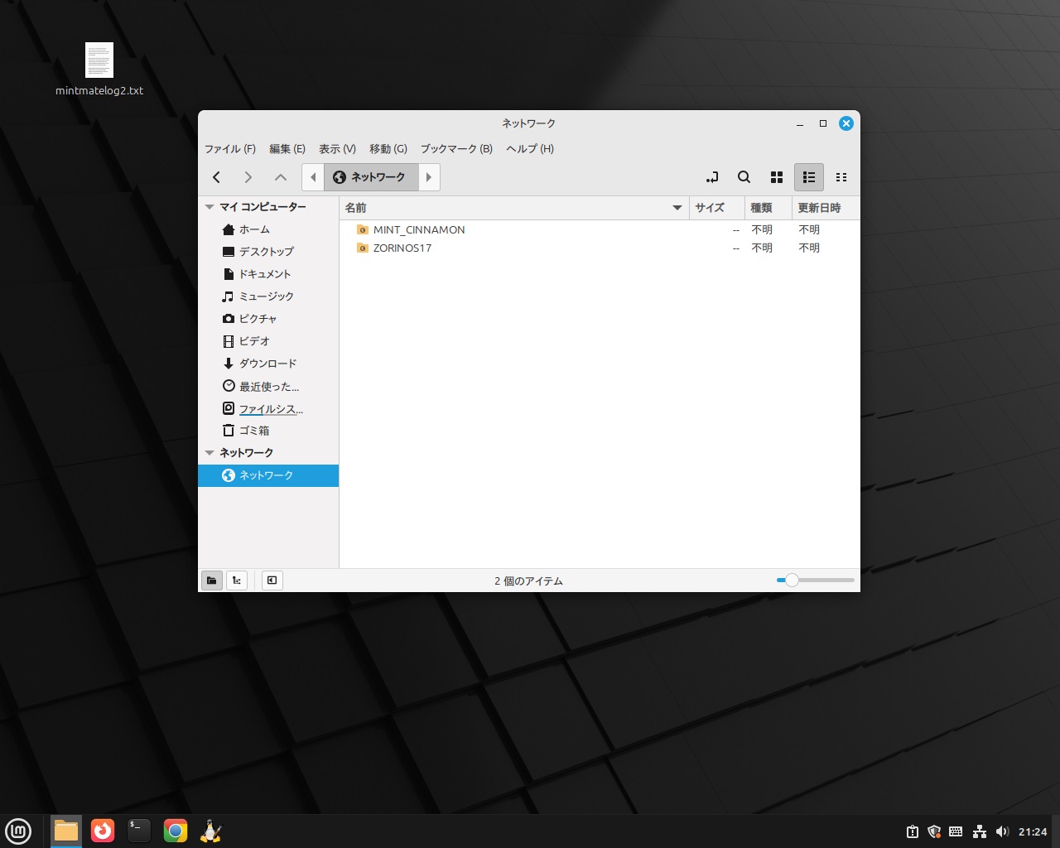
Task: Switch to compact view mode
Action: coord(841,177)
